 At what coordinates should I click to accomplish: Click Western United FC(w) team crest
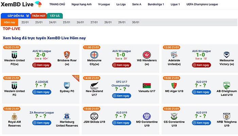[14, 55]
